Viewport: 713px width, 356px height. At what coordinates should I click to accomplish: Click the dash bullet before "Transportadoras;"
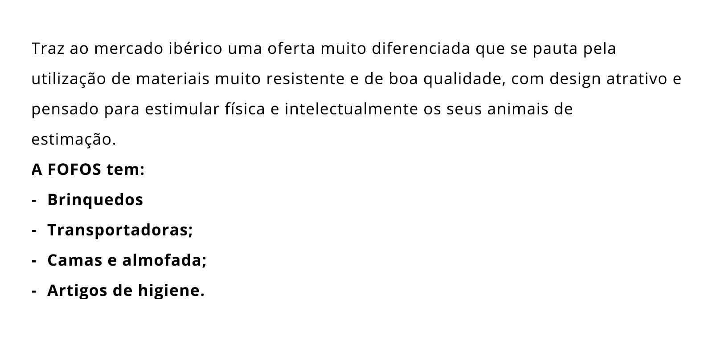coord(34,231)
